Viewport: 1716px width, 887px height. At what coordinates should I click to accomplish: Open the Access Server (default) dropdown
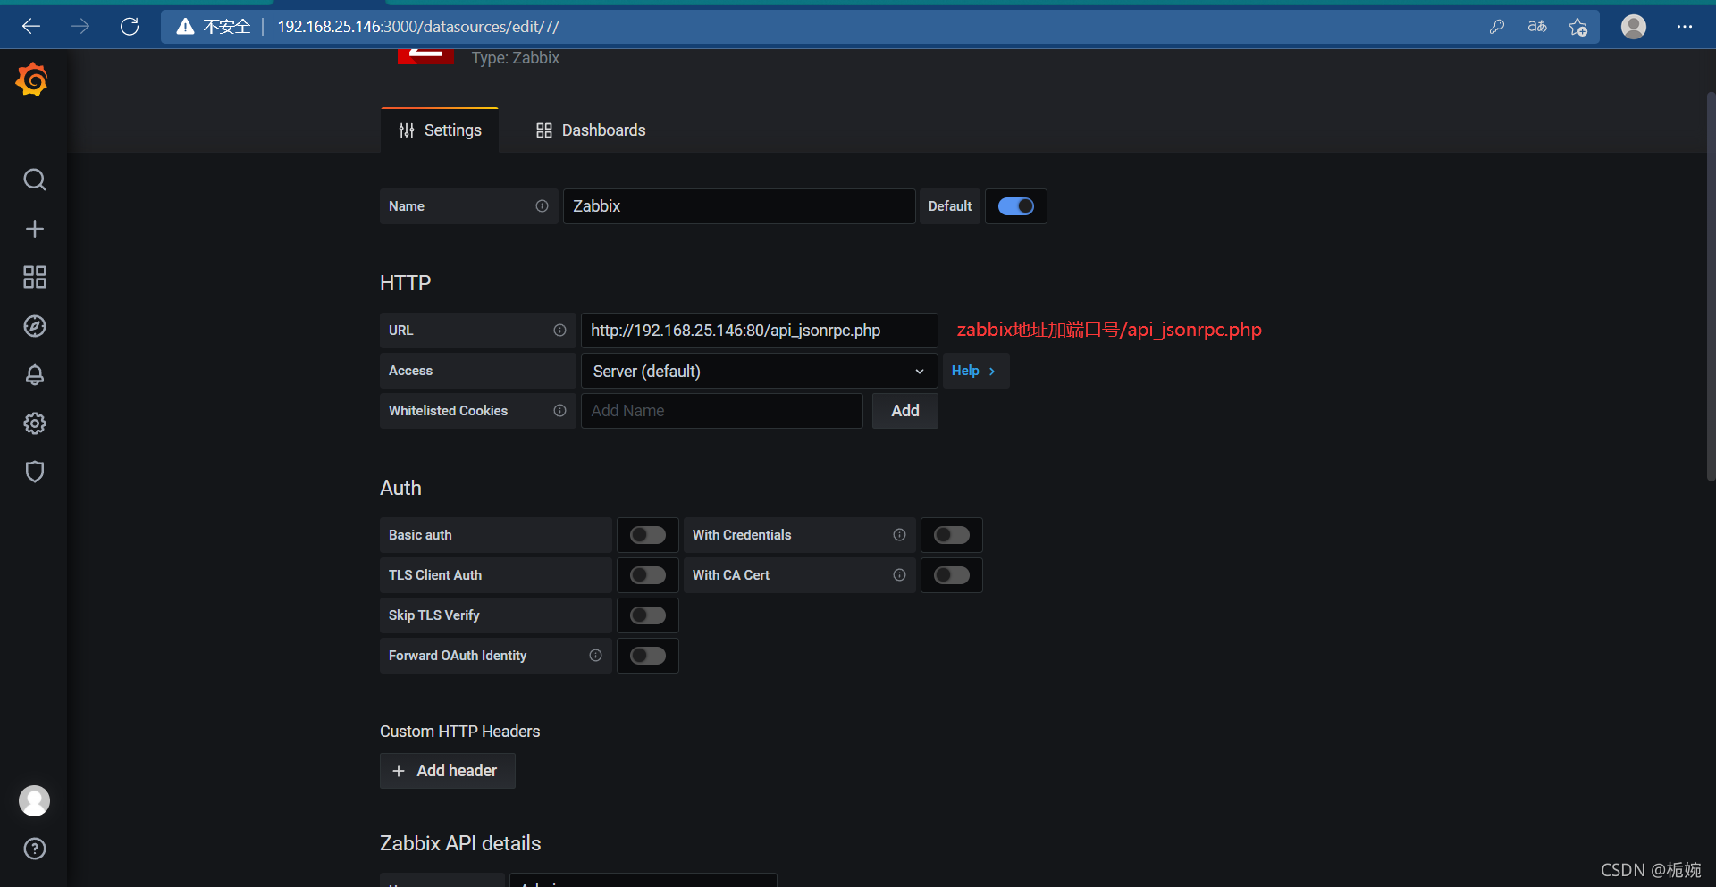pos(759,371)
